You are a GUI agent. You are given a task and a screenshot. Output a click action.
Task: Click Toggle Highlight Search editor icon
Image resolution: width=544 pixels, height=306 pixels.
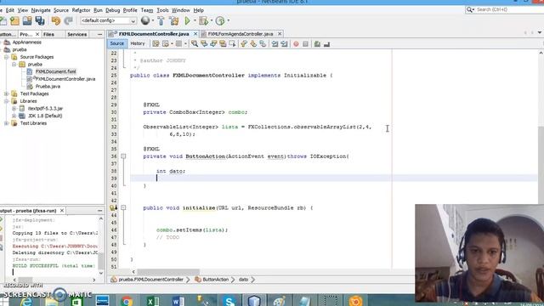[223, 43]
